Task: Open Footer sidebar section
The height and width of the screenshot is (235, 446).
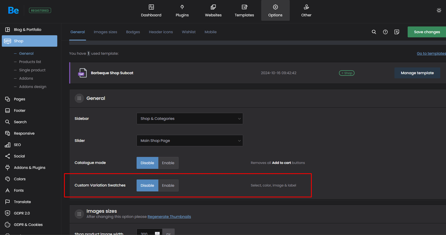Action: click(30, 110)
